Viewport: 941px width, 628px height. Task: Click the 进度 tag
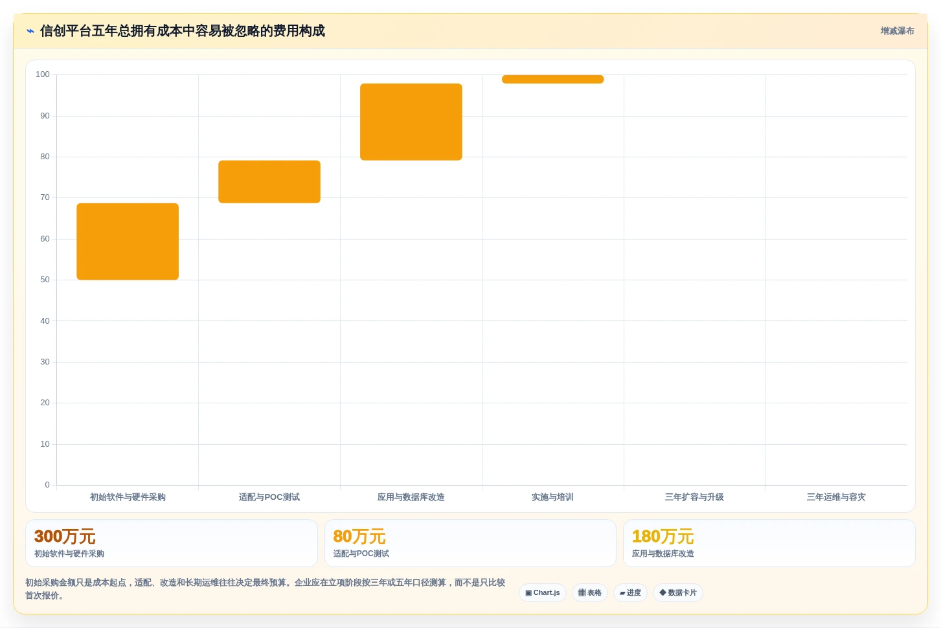click(630, 593)
